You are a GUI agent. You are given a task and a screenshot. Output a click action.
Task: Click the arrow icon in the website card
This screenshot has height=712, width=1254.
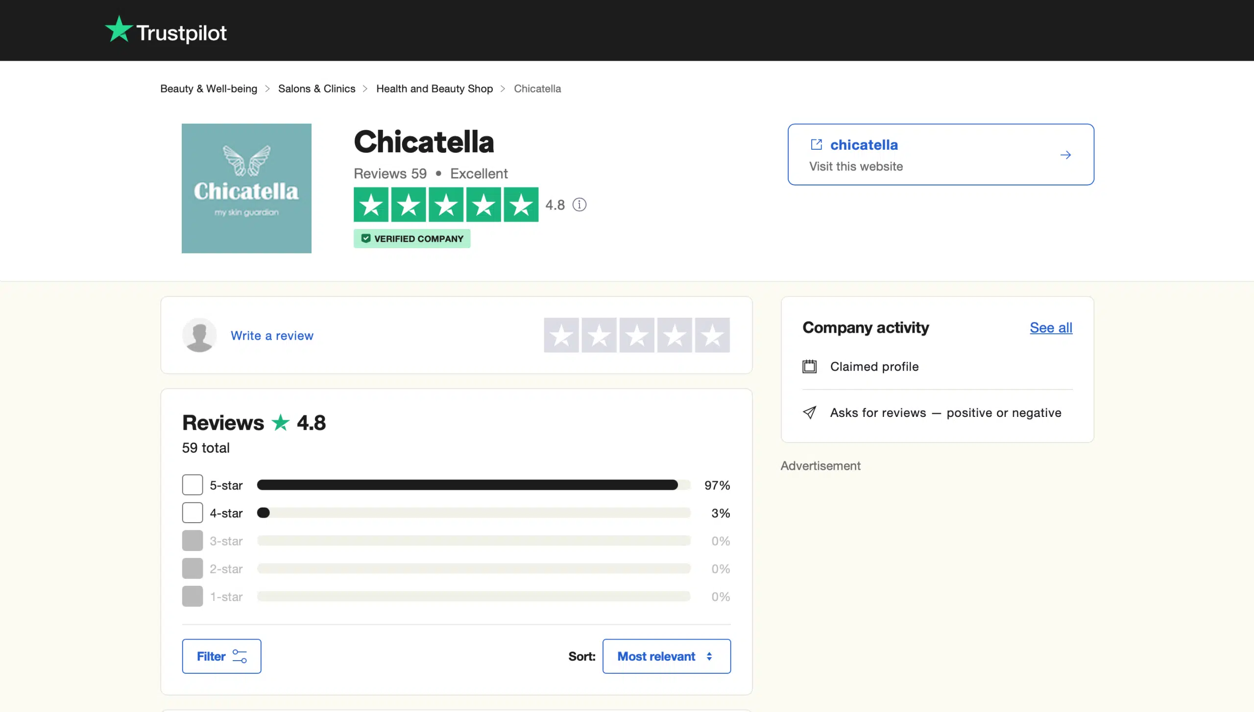click(x=1065, y=155)
